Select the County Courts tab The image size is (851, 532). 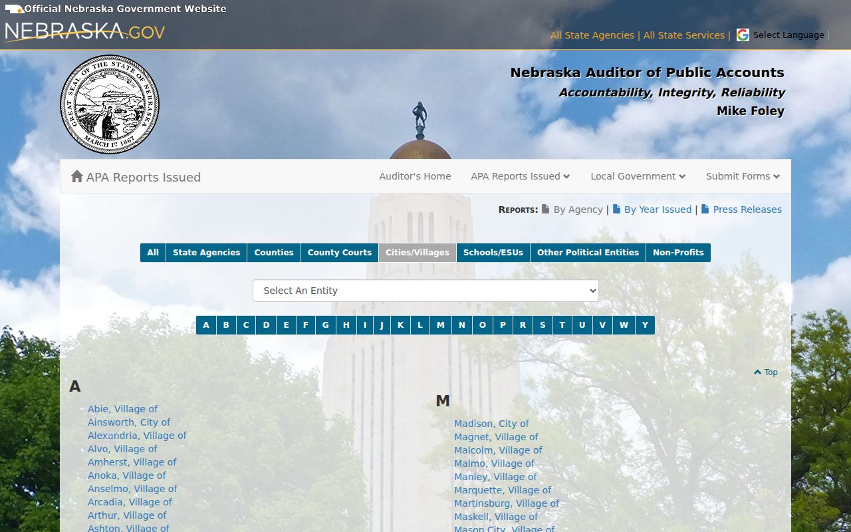coord(340,253)
